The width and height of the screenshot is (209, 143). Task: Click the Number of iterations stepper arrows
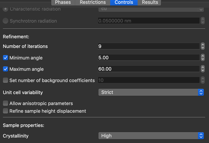tap(202, 46)
